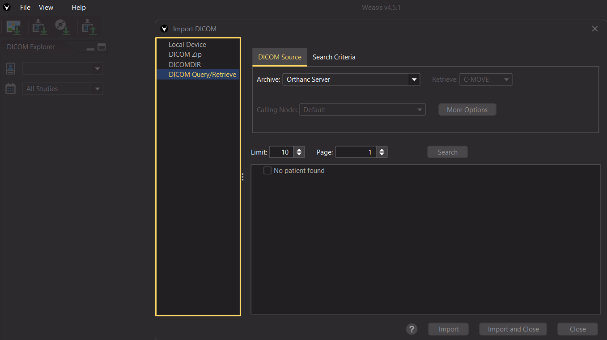Viewport: 607px width, 340px height.
Task: Click the patient icon in DICOM Explorer
Action: pos(11,68)
